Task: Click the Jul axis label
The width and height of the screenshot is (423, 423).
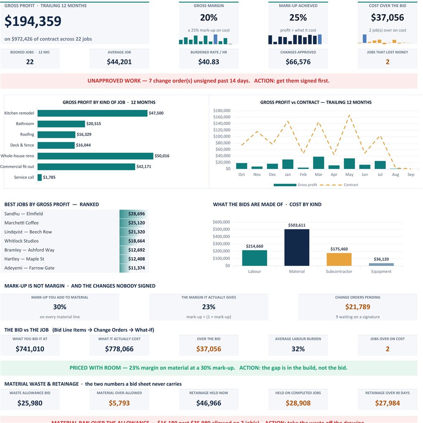Action: 380,175
